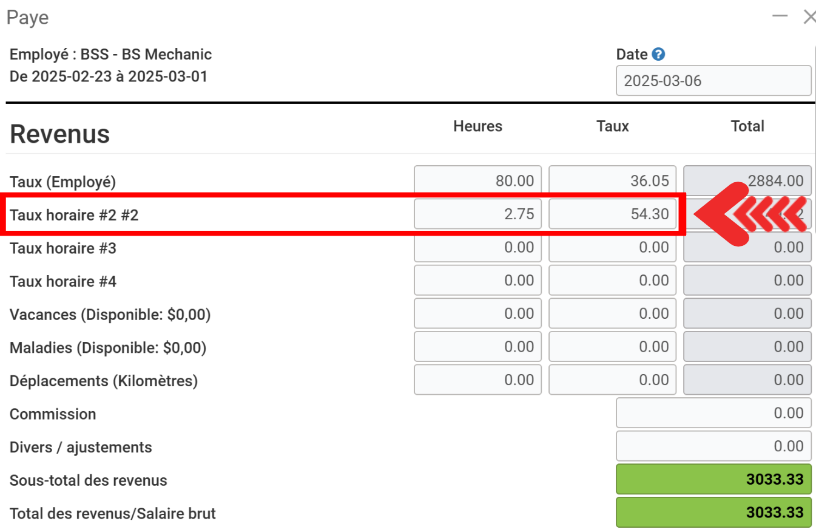The width and height of the screenshot is (816, 532).
Task: Click Vacances hours input field
Action: point(477,314)
